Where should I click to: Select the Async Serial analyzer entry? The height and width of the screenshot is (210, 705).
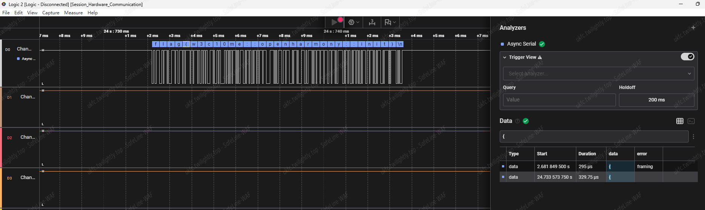(521, 44)
